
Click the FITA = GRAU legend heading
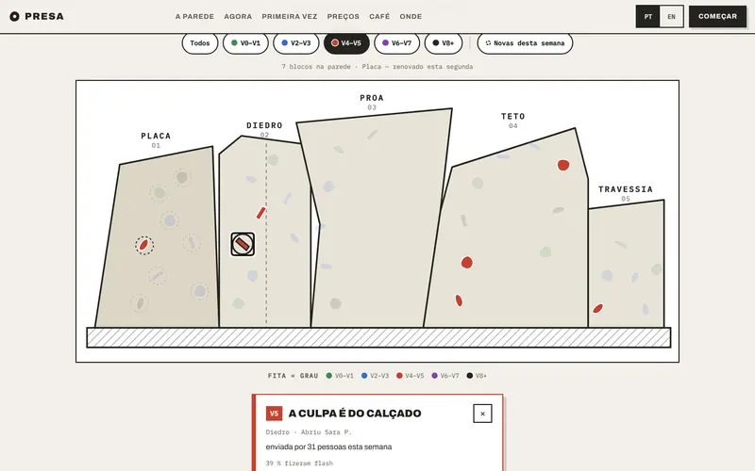point(293,376)
